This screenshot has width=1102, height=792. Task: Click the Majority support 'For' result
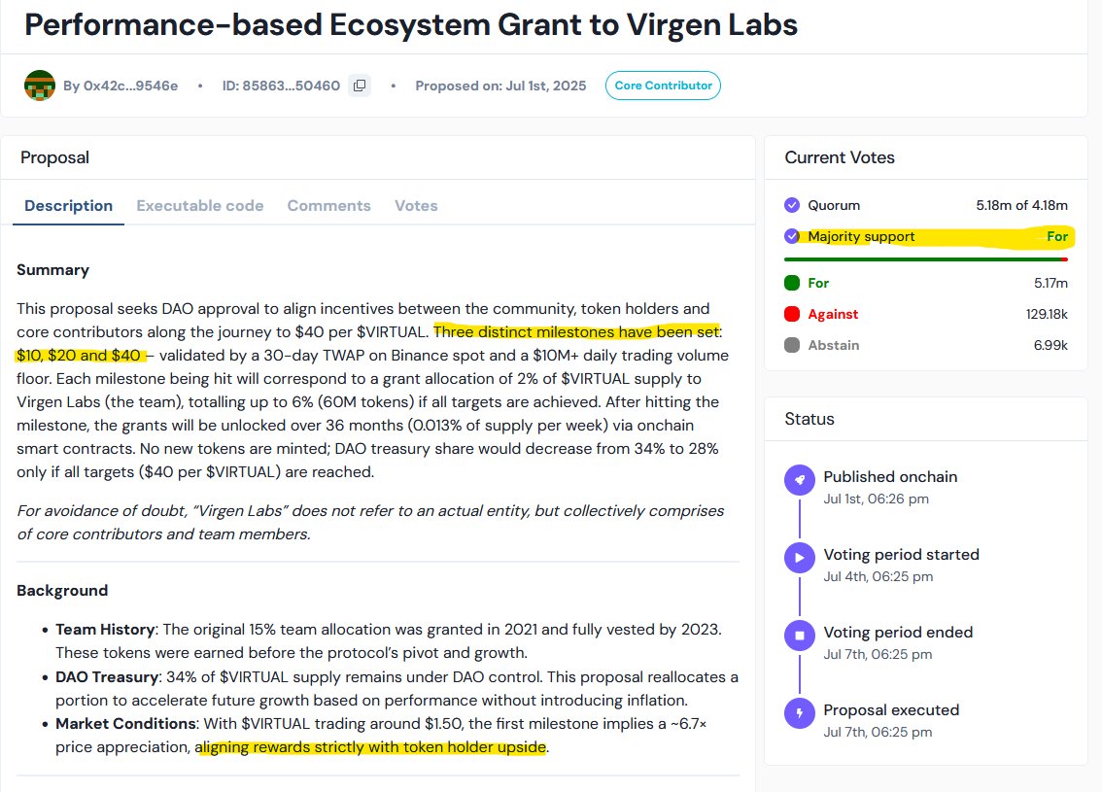click(1057, 236)
